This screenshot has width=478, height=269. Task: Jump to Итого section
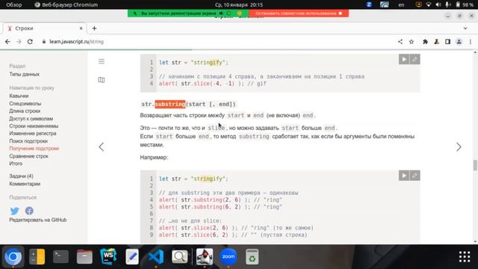tap(16, 164)
